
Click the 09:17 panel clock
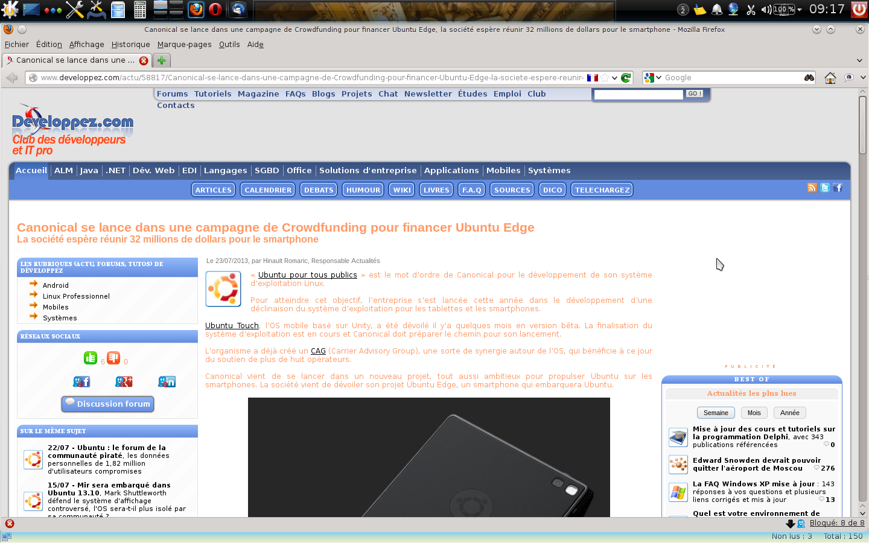click(x=827, y=9)
